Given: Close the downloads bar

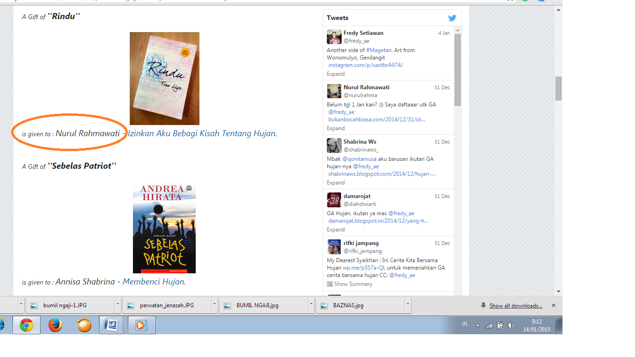Looking at the screenshot, I should pos(553,305).
